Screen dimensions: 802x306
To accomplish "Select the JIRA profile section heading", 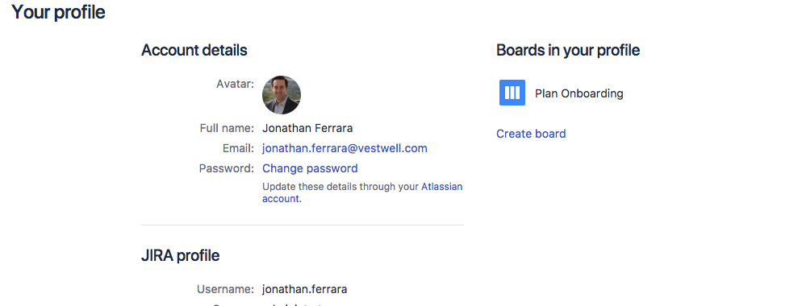I will (x=181, y=255).
